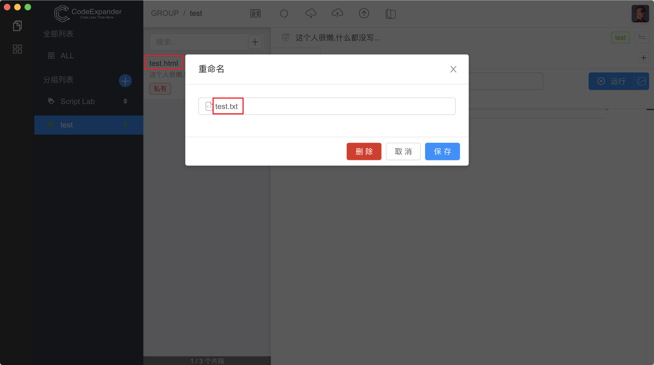Click the snippet description icon
This screenshot has width=654, height=365.
[x=285, y=37]
